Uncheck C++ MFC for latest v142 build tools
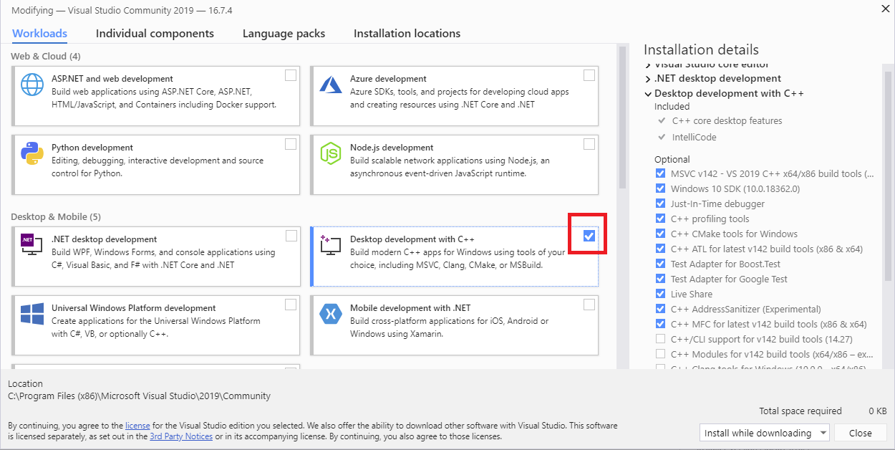Screen dimensions: 895x450 coord(660,324)
